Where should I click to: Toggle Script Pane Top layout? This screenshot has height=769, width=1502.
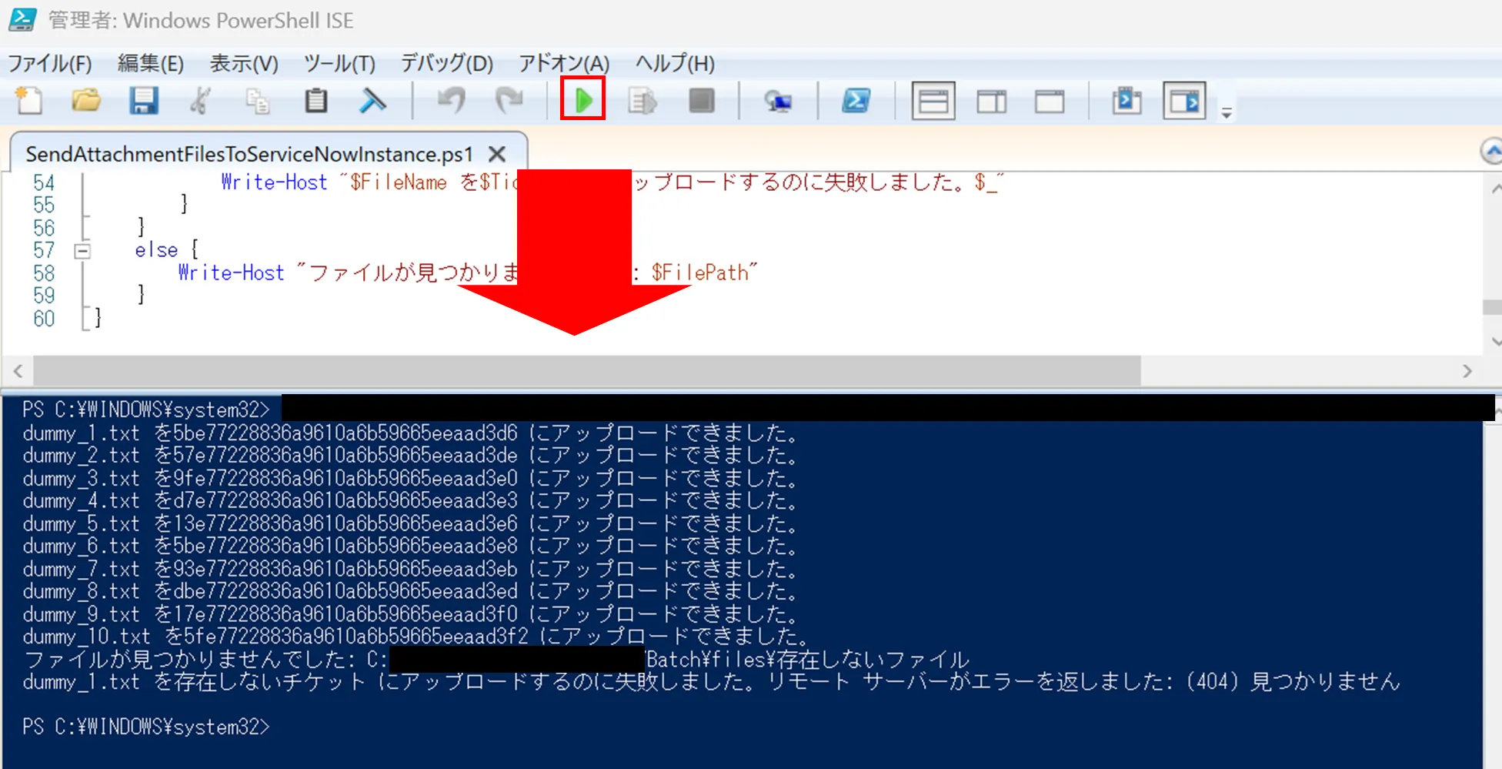point(933,100)
